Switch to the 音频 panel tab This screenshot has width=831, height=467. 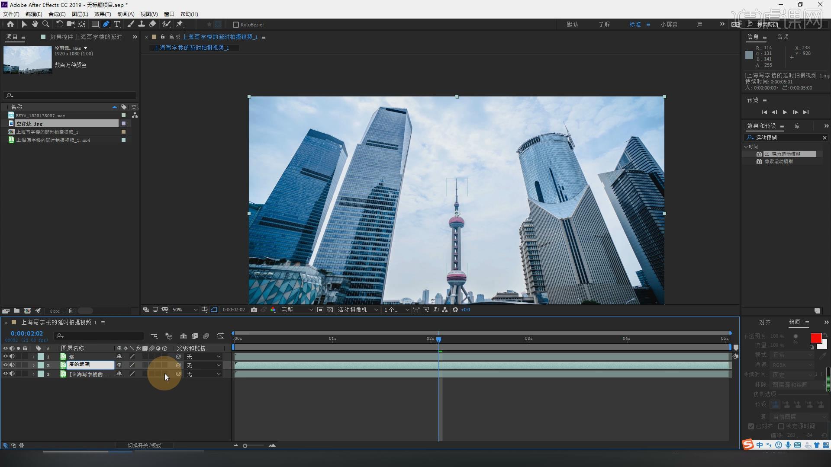pyautogui.click(x=783, y=37)
